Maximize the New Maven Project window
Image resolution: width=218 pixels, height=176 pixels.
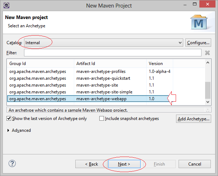point(195,4)
